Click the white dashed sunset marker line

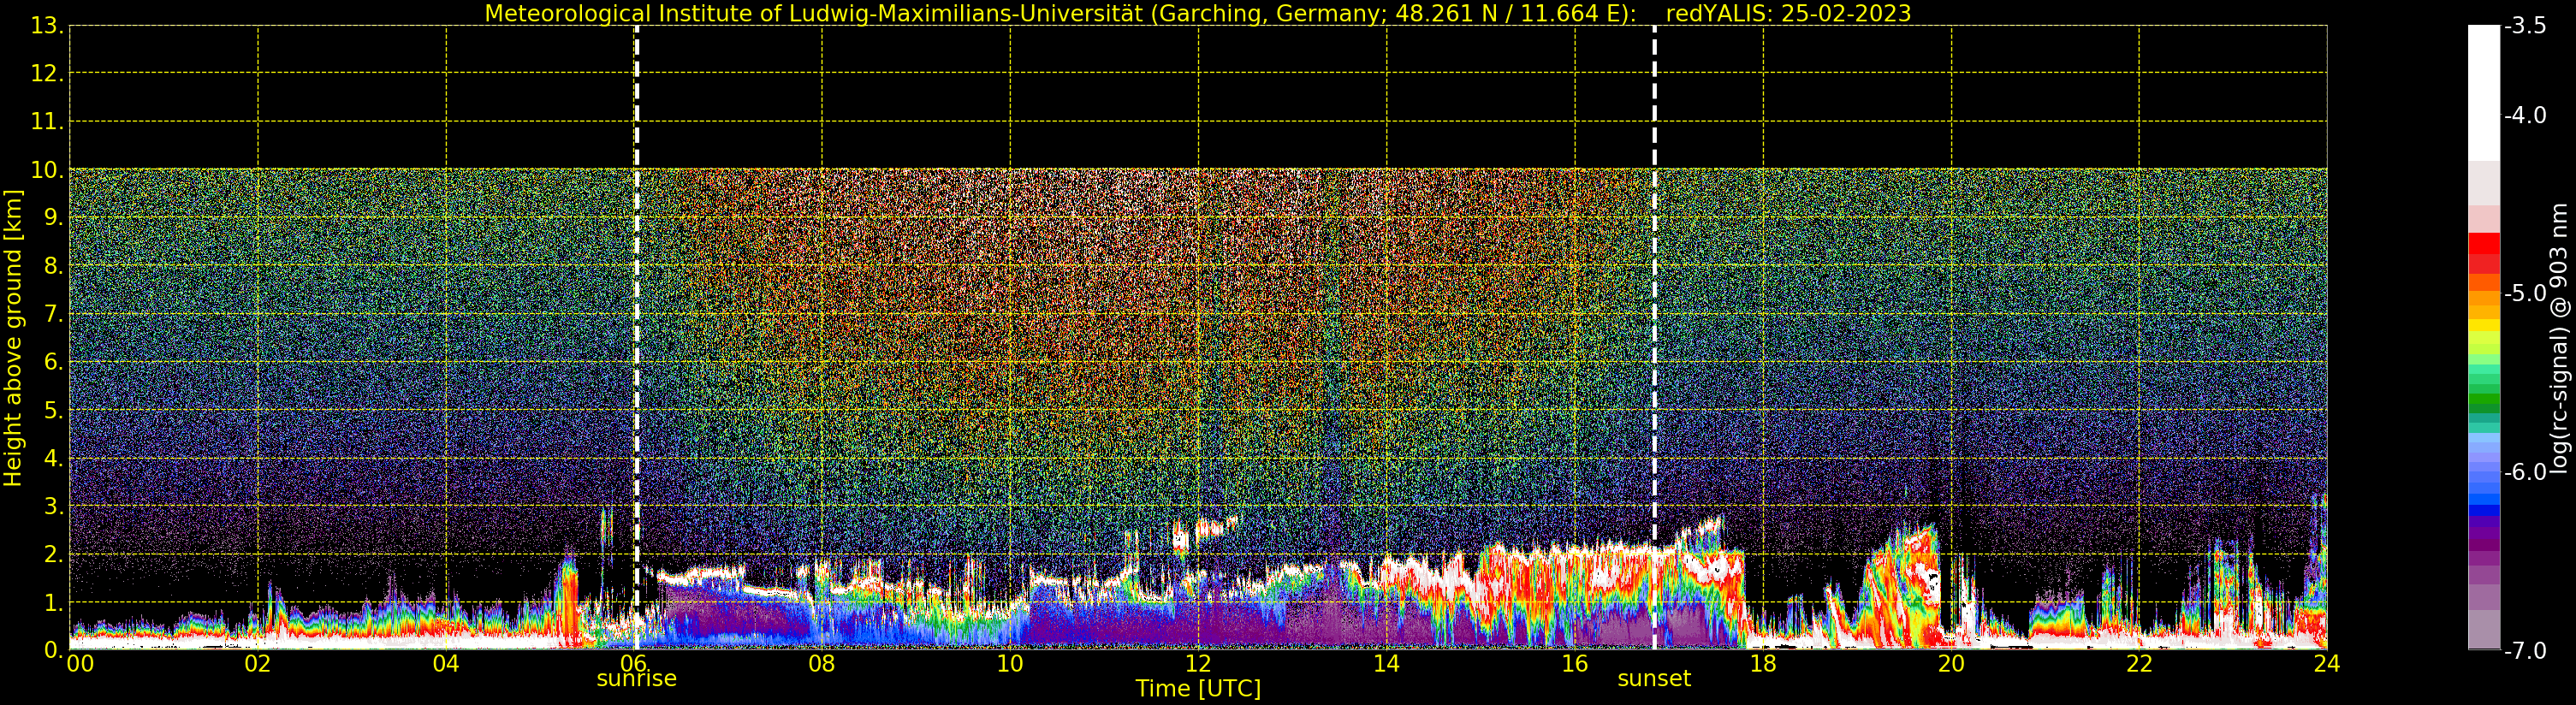(1654, 337)
